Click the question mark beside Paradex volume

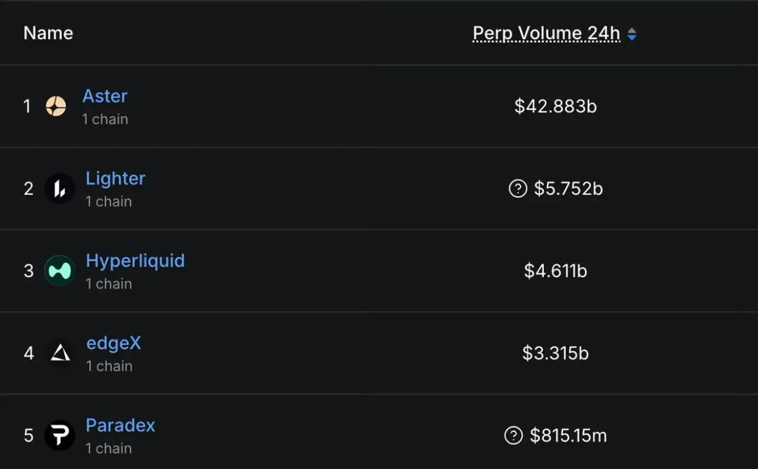513,435
